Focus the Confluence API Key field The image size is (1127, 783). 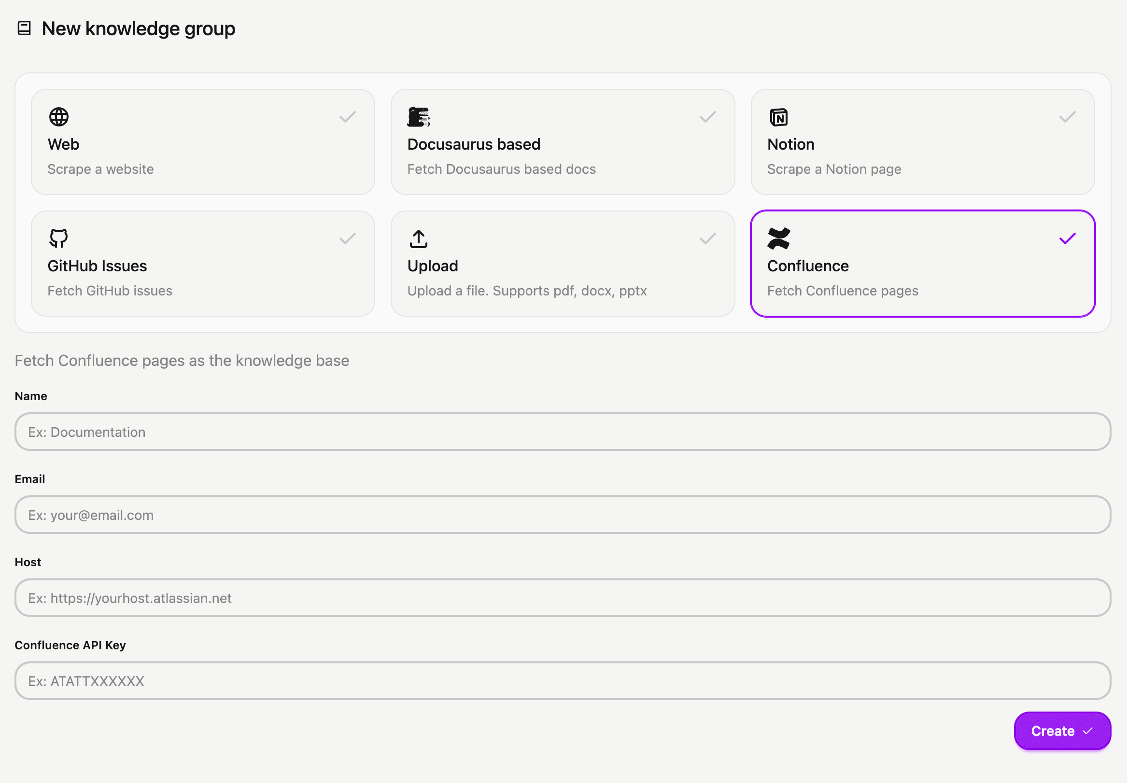click(x=563, y=681)
